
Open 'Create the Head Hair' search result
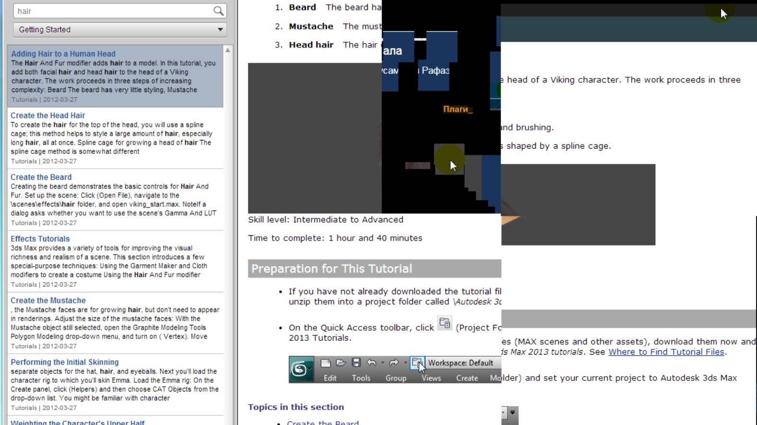pos(48,115)
